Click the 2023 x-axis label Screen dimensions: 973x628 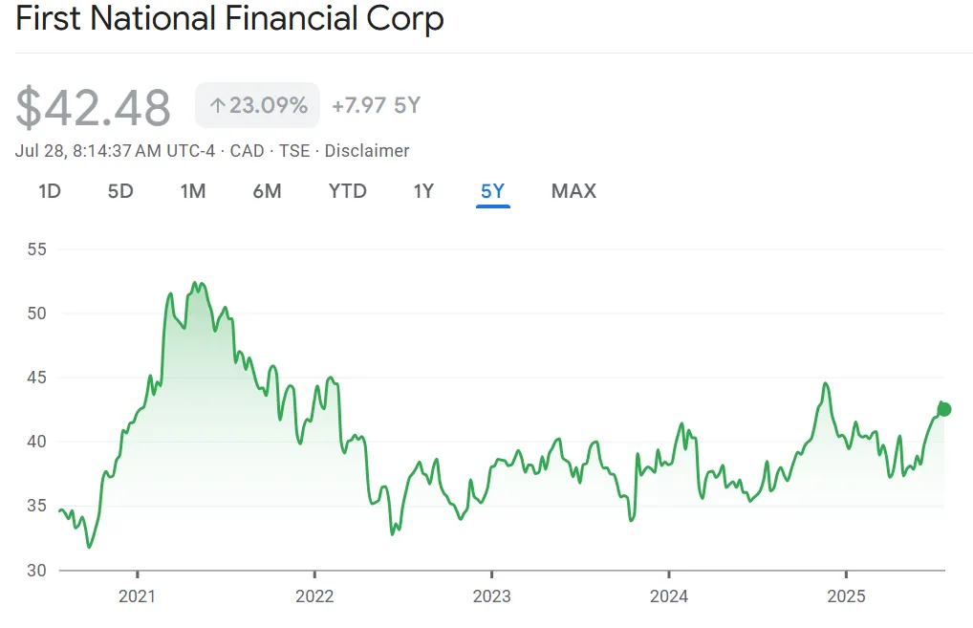pos(491,596)
